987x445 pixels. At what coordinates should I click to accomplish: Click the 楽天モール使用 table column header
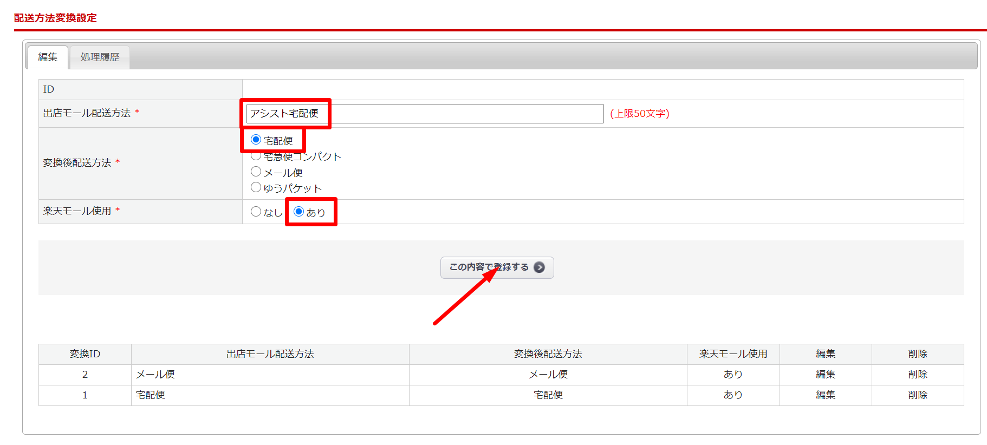pyautogui.click(x=733, y=354)
